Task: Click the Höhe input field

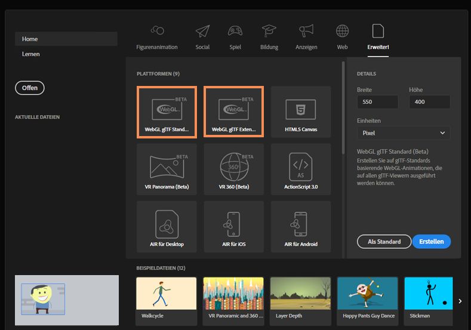Action: 430,102
